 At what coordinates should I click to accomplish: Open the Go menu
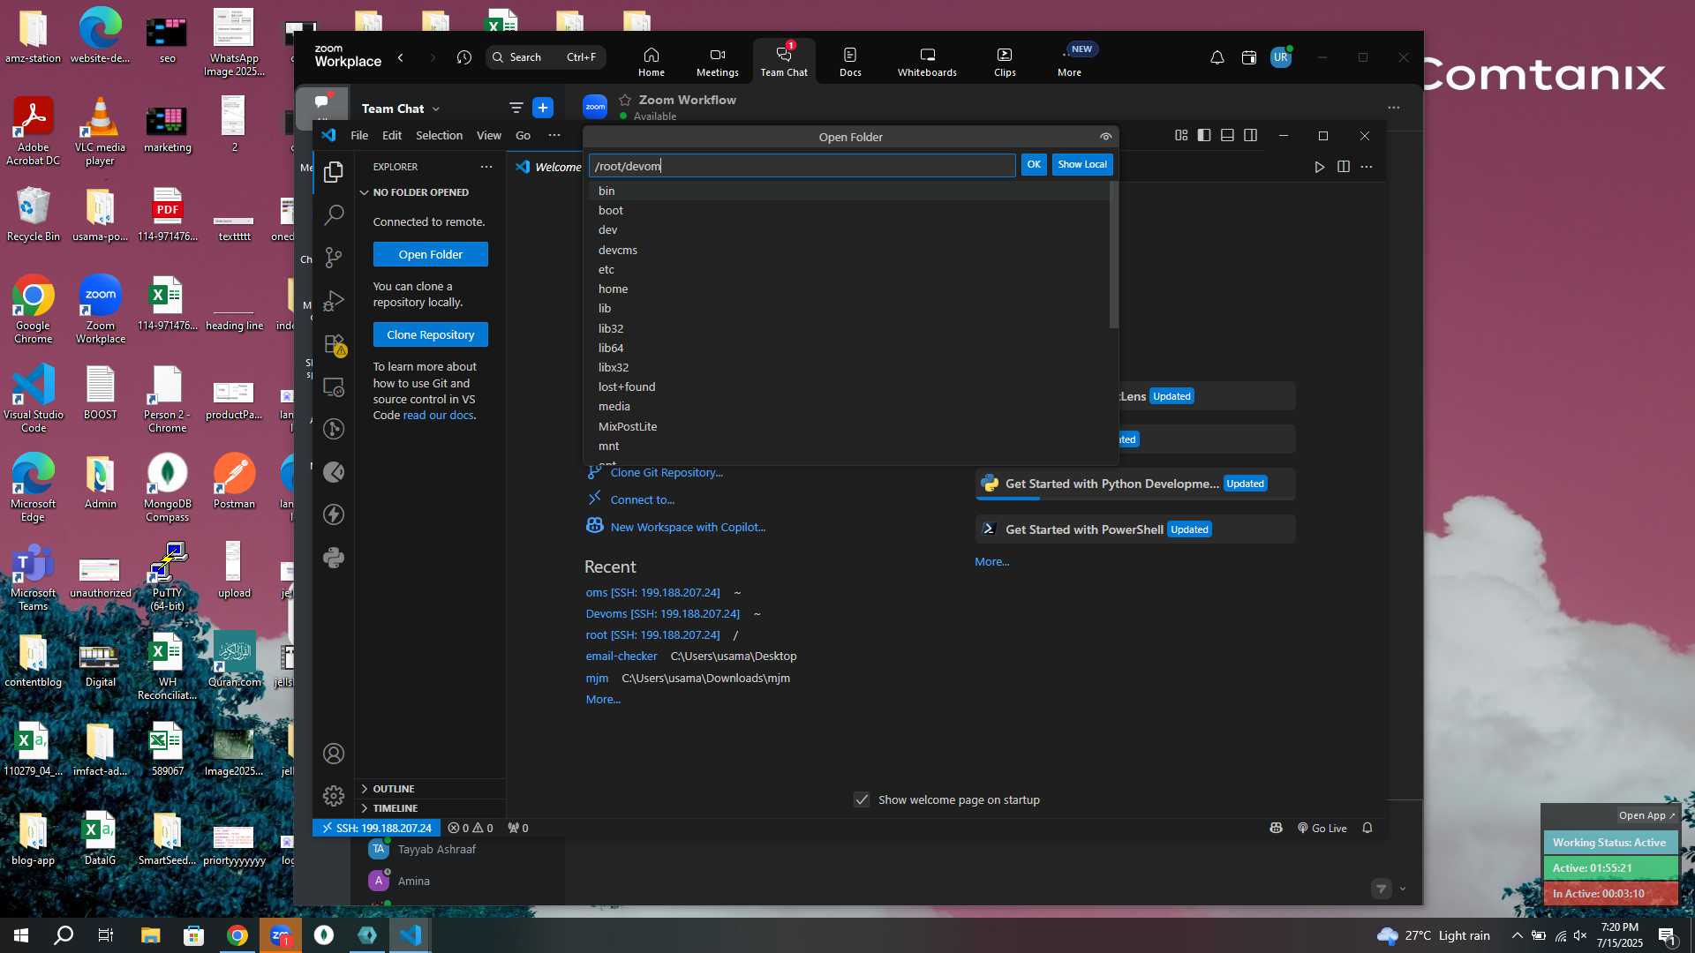coord(523,135)
